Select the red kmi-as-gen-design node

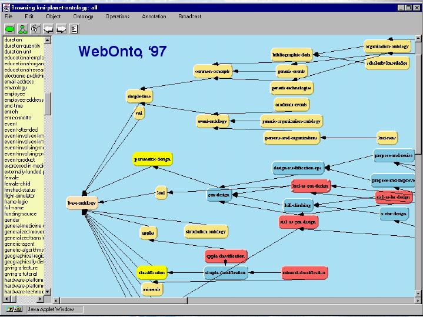point(311,186)
